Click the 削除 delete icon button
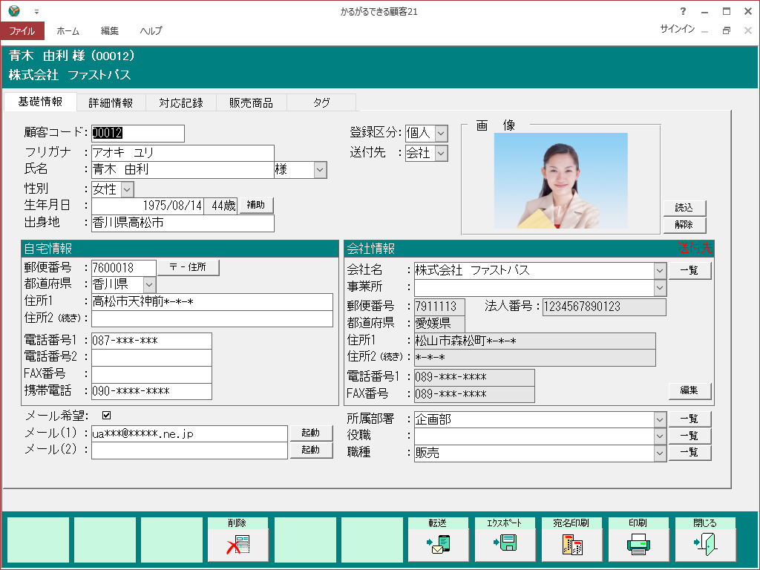The height and width of the screenshot is (570, 760). pos(238,546)
